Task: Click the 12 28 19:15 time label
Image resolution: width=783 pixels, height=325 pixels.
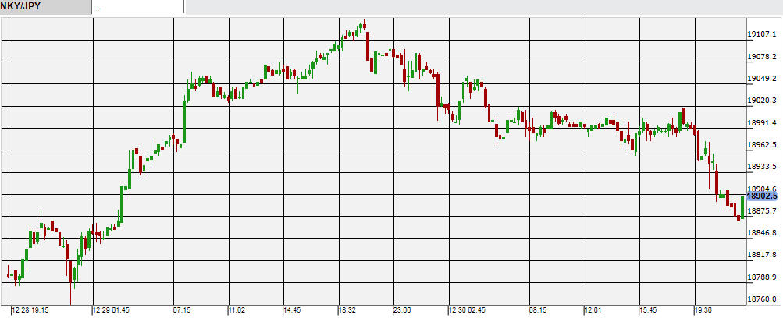Action: coord(30,310)
